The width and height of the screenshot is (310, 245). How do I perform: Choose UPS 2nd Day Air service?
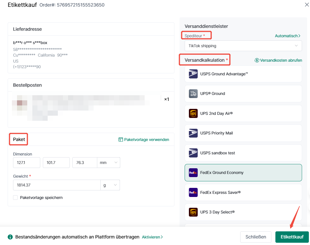point(243,113)
